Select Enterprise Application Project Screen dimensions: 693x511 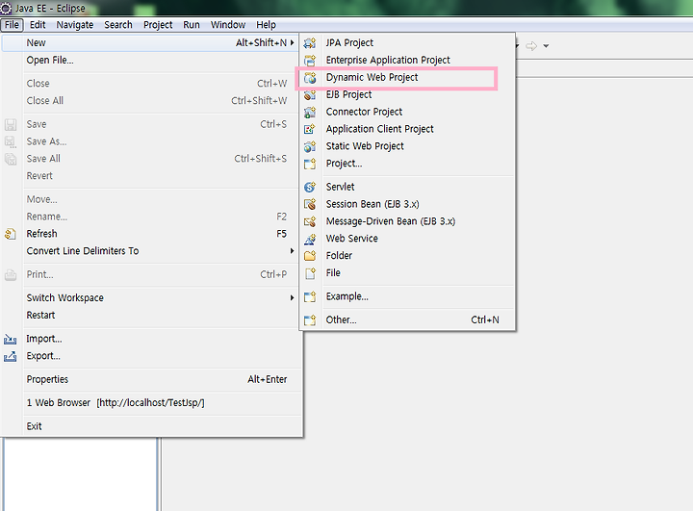coord(407,60)
